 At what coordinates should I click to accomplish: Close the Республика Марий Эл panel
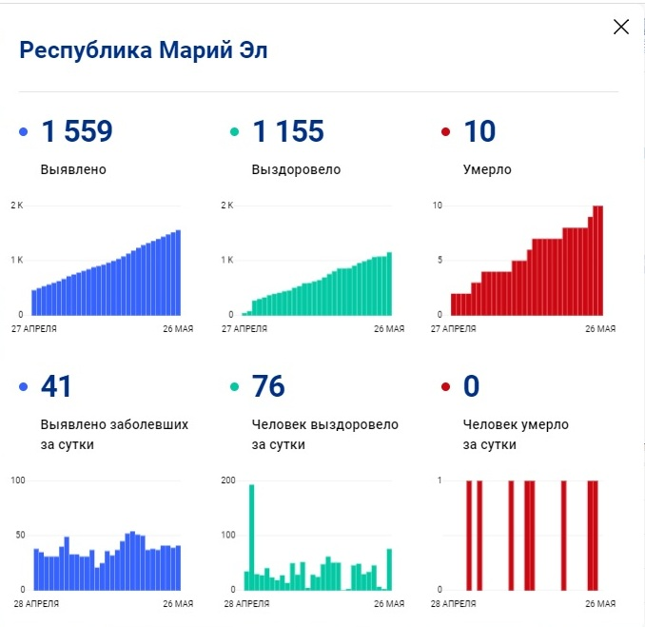coord(621,27)
